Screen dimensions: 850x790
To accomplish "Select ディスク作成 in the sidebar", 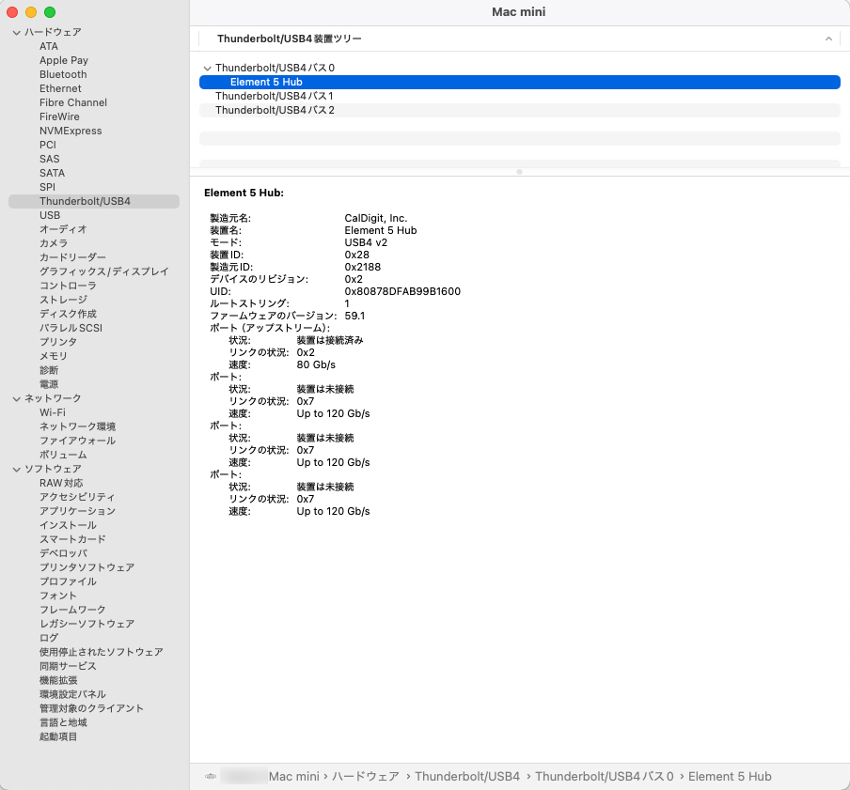I will (x=68, y=314).
